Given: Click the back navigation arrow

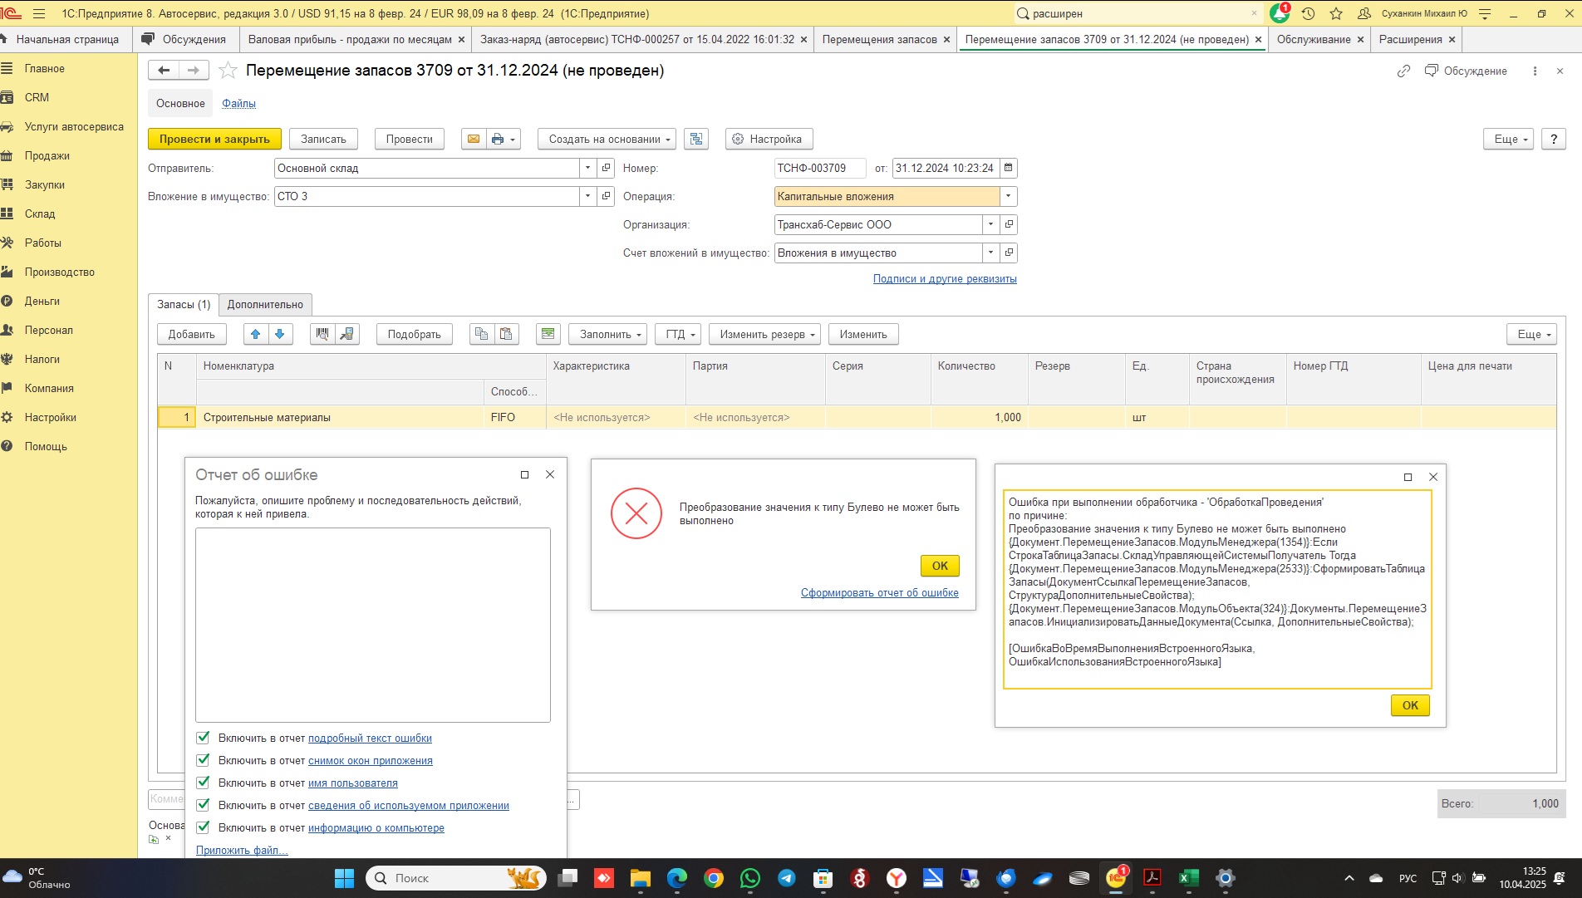Looking at the screenshot, I should click(x=164, y=71).
